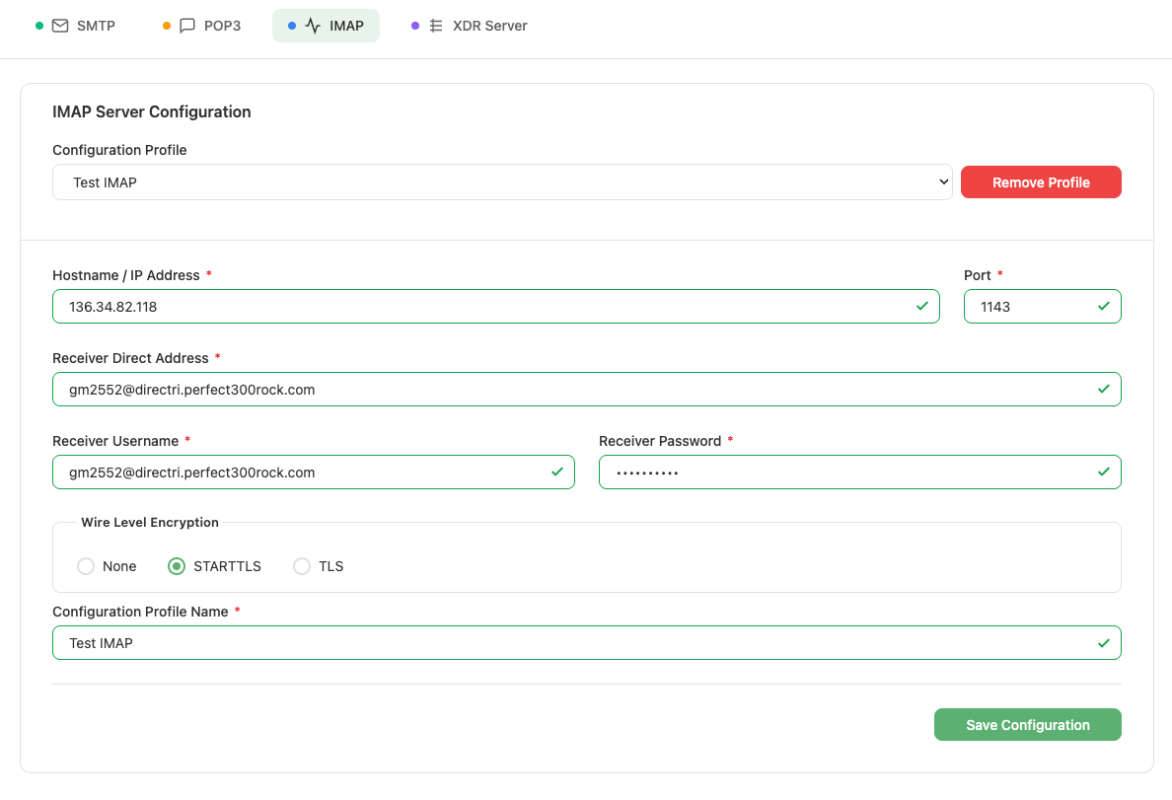This screenshot has width=1172, height=800.
Task: Click the purple status dot beside XDR Server
Action: click(x=415, y=27)
